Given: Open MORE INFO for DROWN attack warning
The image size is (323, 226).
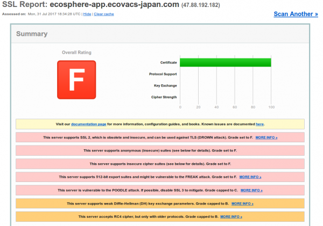Looking at the screenshot, I should point(266,137).
